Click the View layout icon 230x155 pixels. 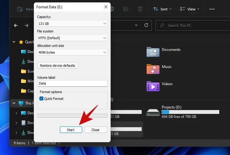point(182,9)
